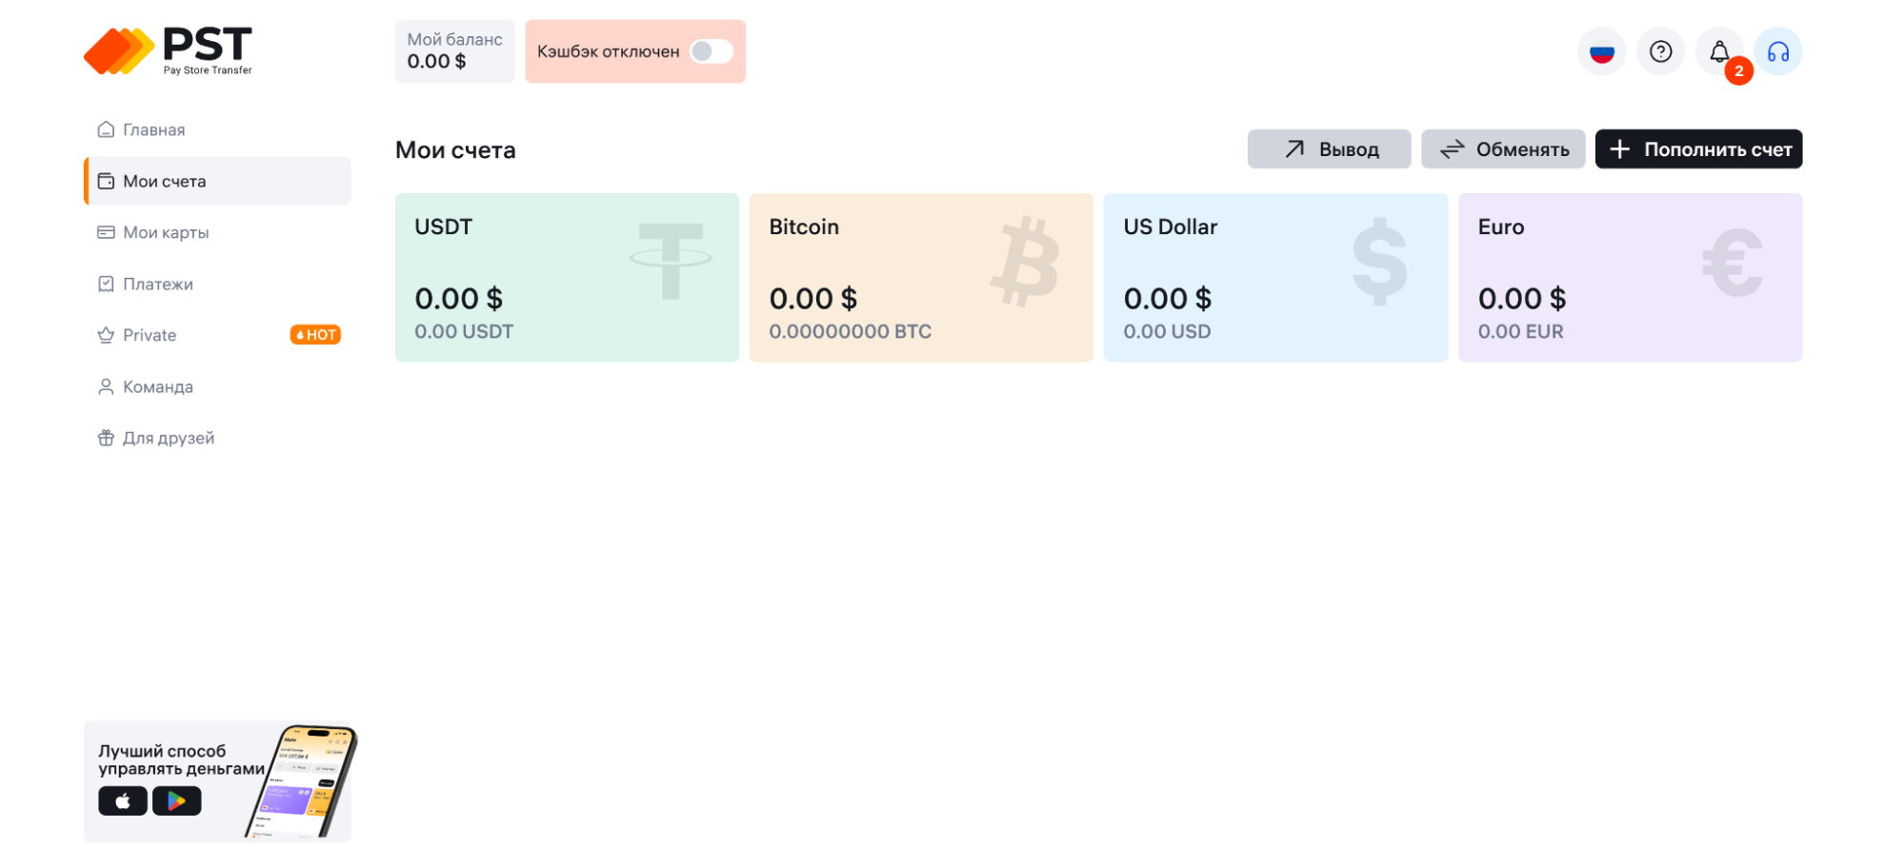Click the Обменять exchange button

[1503, 149]
